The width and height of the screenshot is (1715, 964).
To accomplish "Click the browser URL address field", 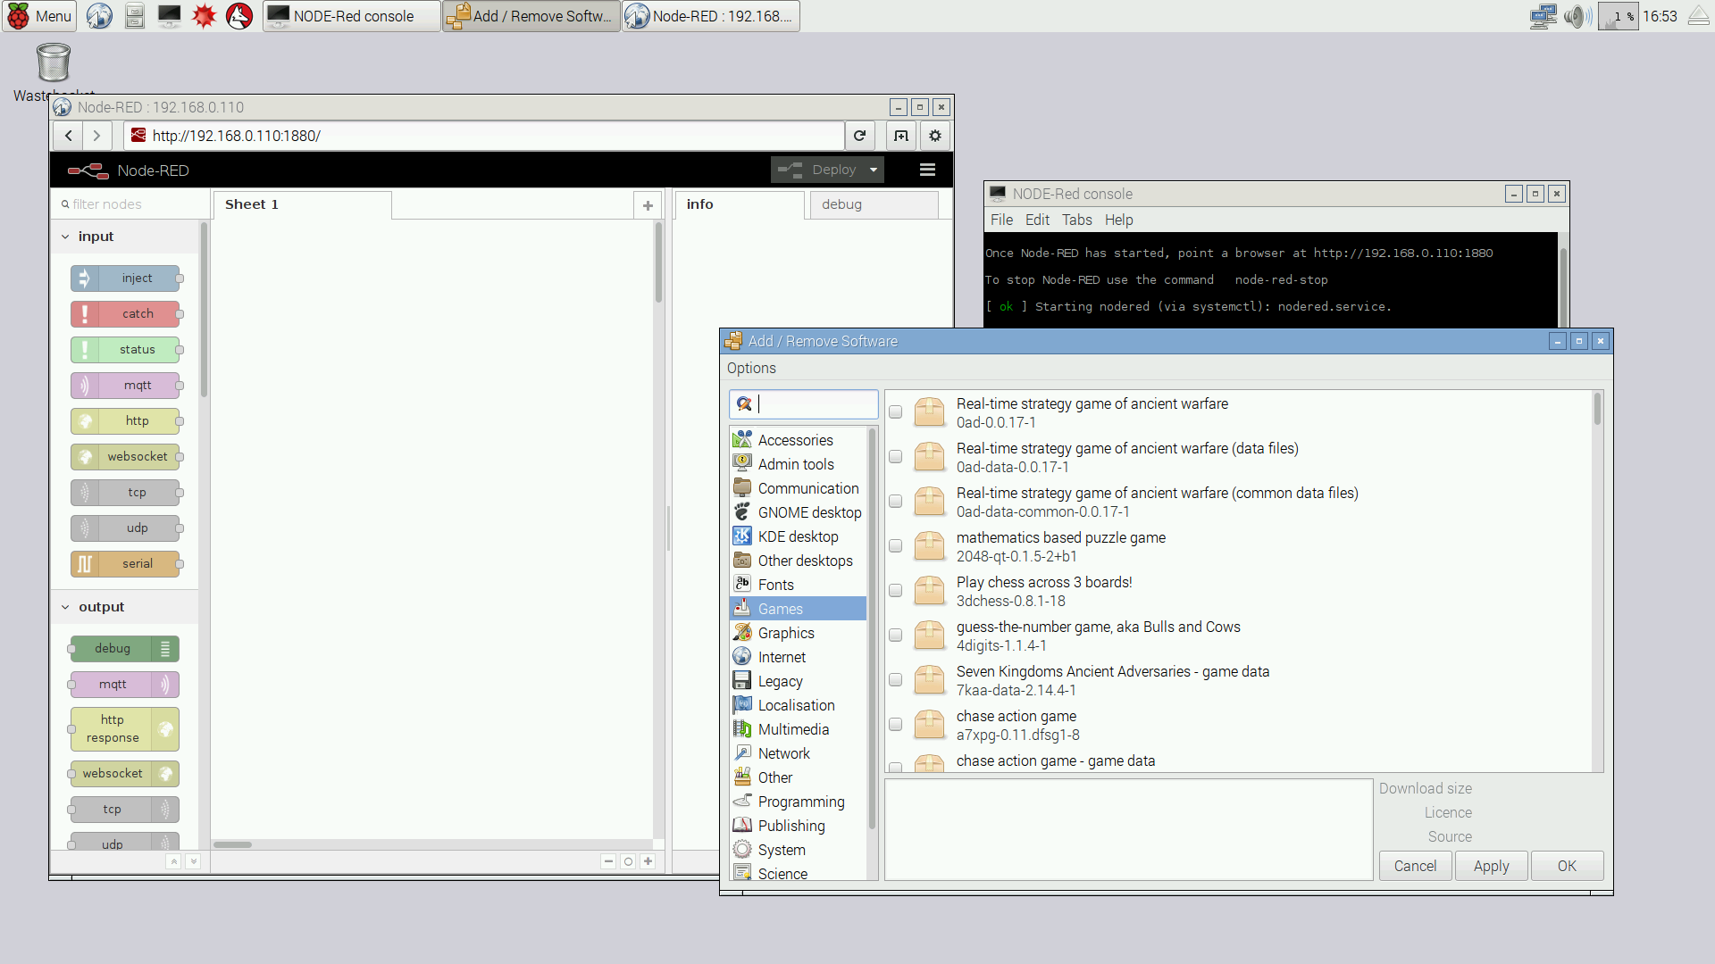I will tap(485, 136).
